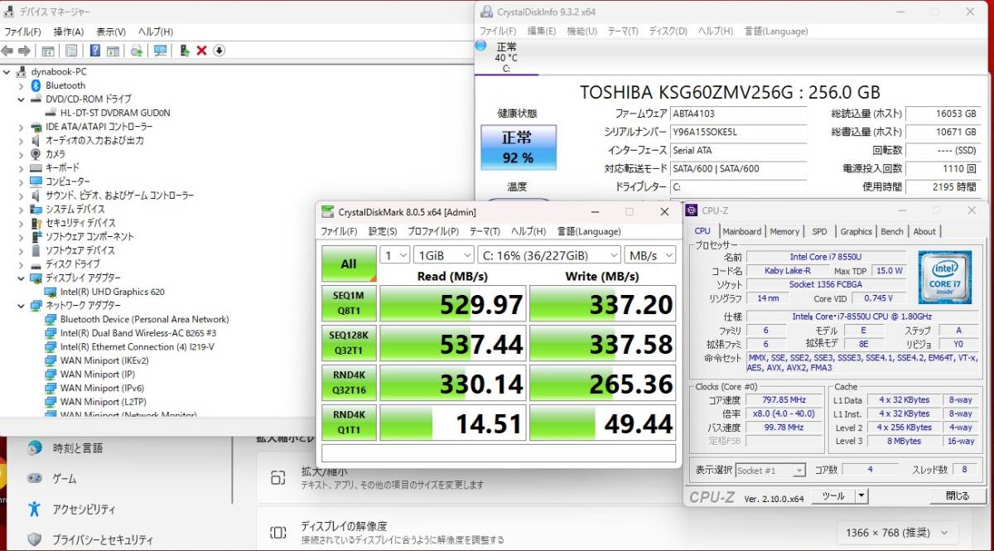Open the Socket #1 selection dropdown in CPU-Z
Screen dimensions: 994x551
(770, 470)
